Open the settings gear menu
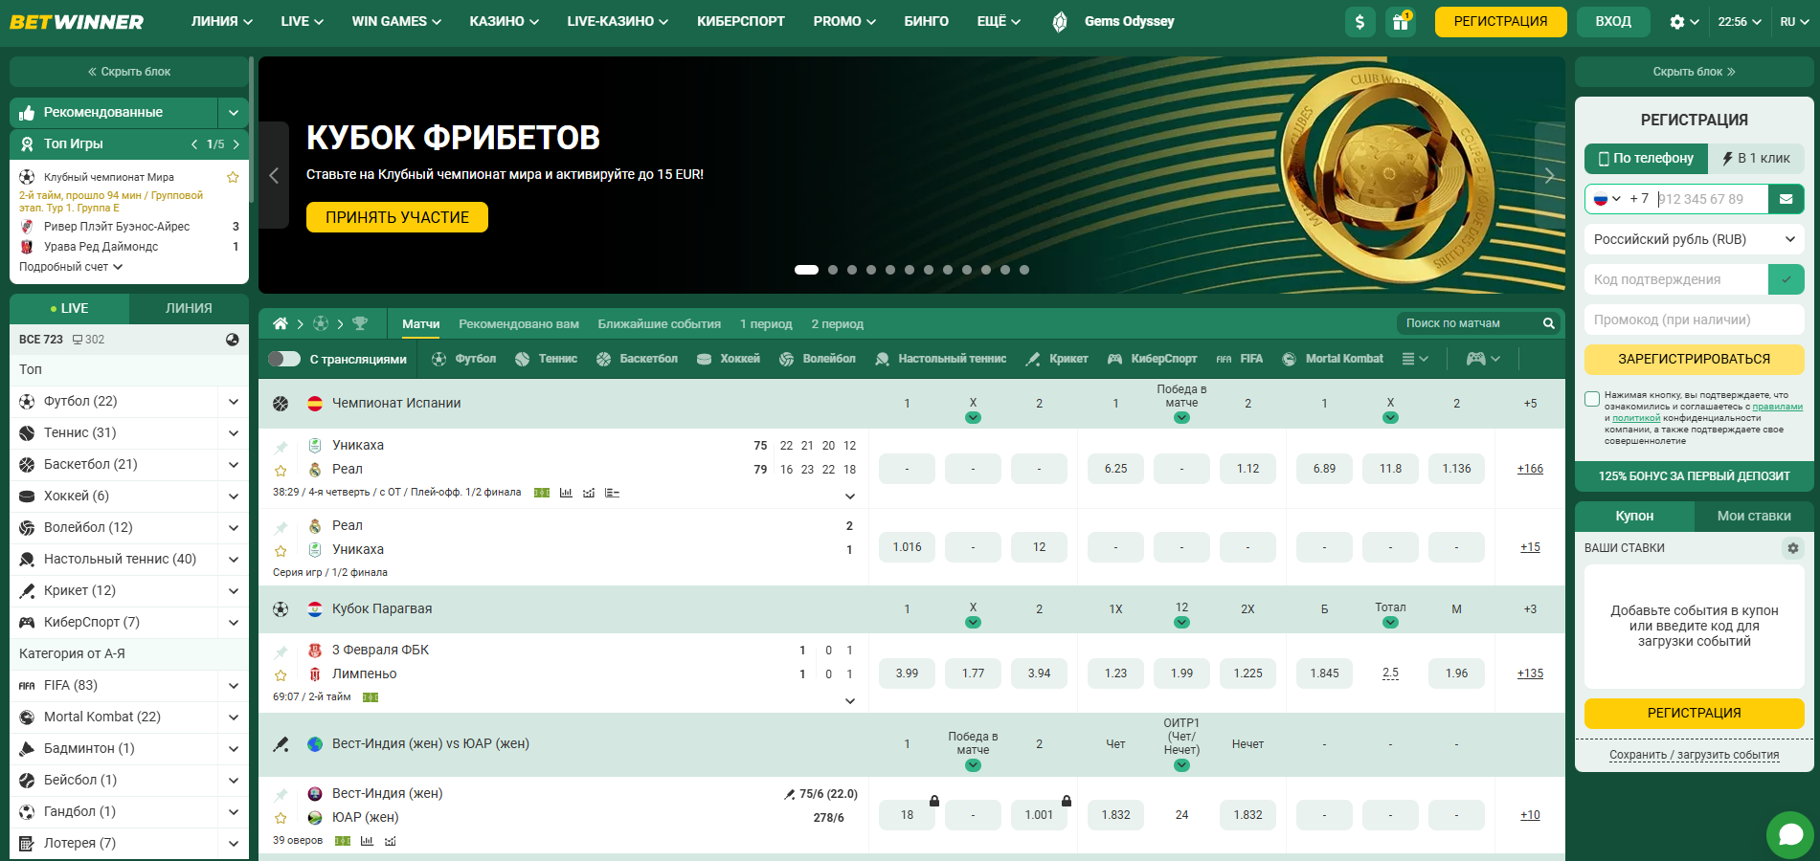Viewport: 1820px width, 861px height. tap(1684, 21)
